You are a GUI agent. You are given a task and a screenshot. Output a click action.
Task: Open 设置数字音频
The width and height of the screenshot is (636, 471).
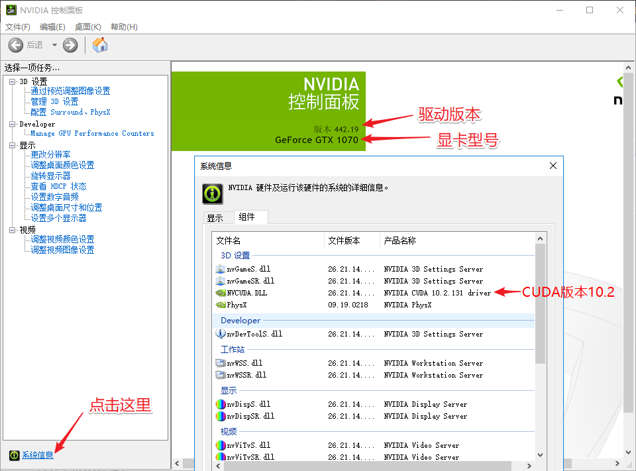coord(55,197)
